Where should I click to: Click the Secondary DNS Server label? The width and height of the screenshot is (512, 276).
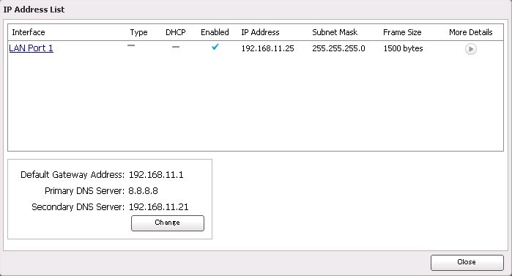click(x=78, y=207)
